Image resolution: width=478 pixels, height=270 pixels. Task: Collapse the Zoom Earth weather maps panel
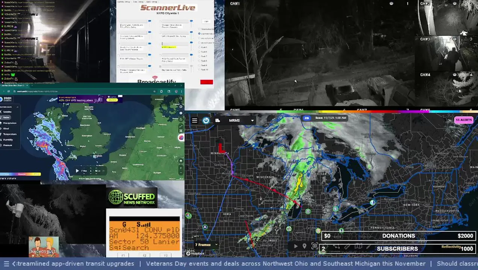[x=18, y=107]
